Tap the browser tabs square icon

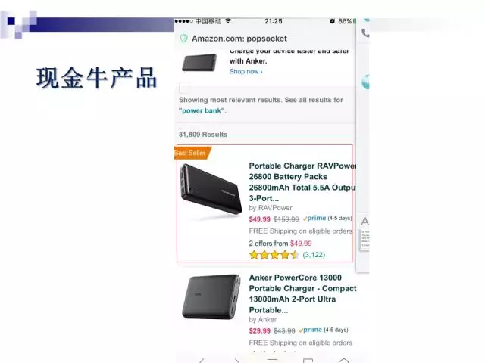pyautogui.click(x=308, y=361)
